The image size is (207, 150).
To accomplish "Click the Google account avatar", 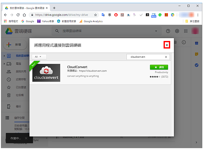I will [x=195, y=31].
